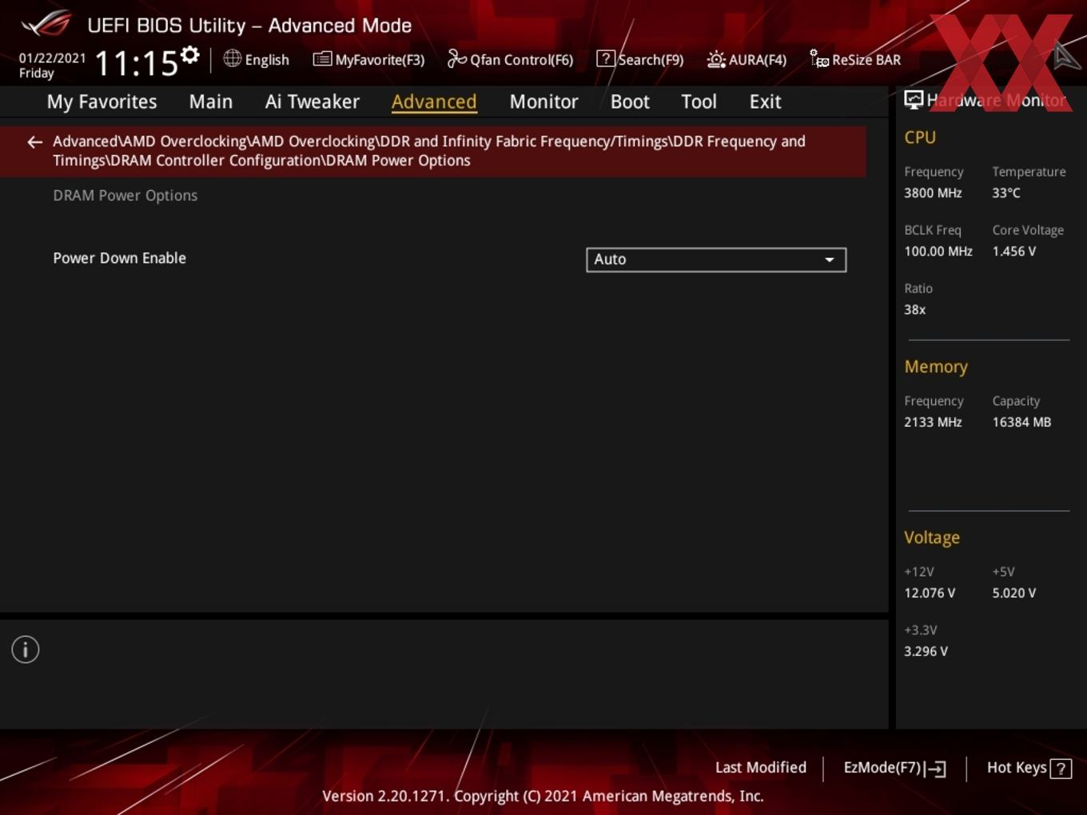Click the Power Down Enable dropdown arrow
This screenshot has height=815, width=1087.
coord(830,260)
